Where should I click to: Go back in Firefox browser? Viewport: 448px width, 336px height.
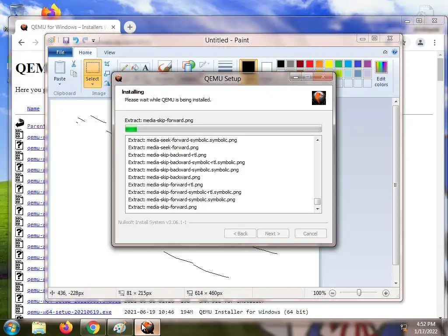coord(21,42)
